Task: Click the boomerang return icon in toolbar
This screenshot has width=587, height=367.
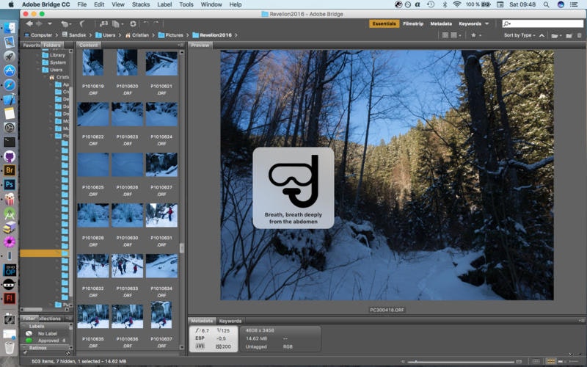Action: [x=81, y=23]
